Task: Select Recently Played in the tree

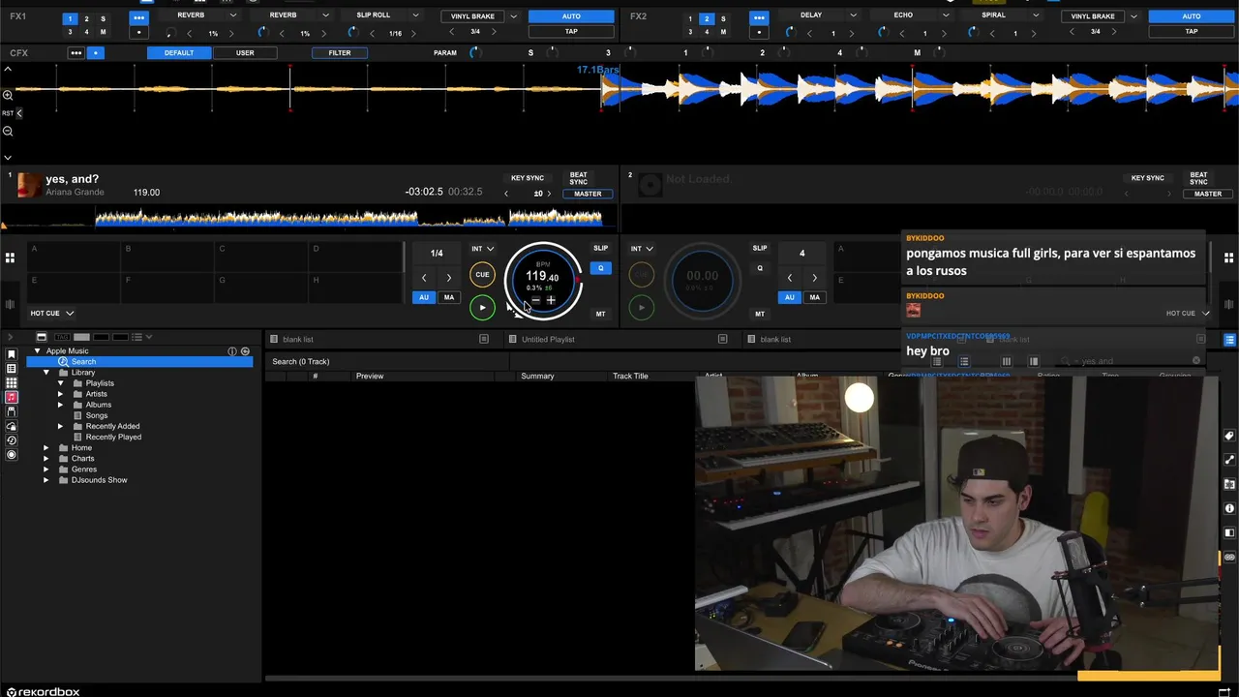Action: [113, 437]
